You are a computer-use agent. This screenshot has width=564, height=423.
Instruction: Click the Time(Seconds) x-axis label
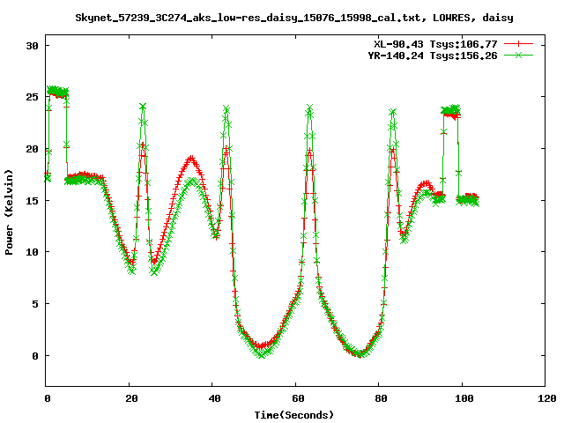tap(293, 415)
